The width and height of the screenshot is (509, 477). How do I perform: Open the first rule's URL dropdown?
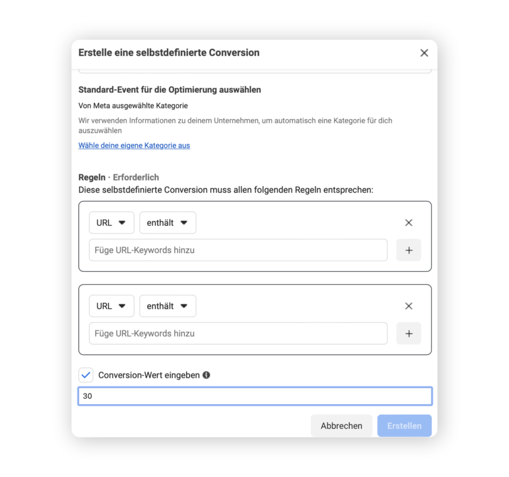point(112,223)
